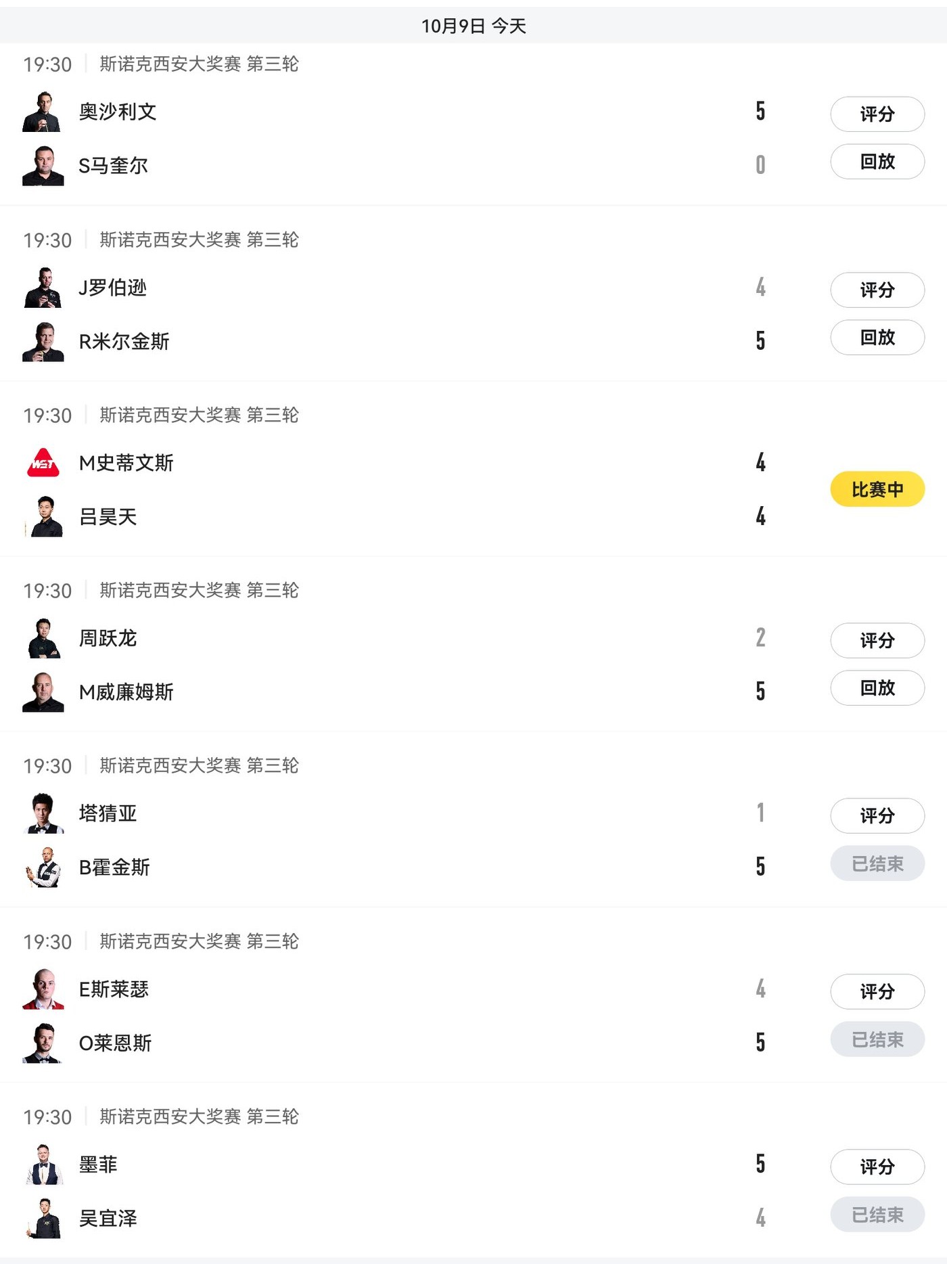This screenshot has height=1264, width=947.
Task: Click 评分 for 墨菲 vs 吴宜泽
Action: pyautogui.click(x=877, y=1167)
